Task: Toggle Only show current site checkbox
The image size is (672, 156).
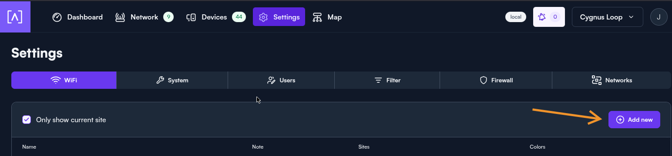Action: (27, 120)
